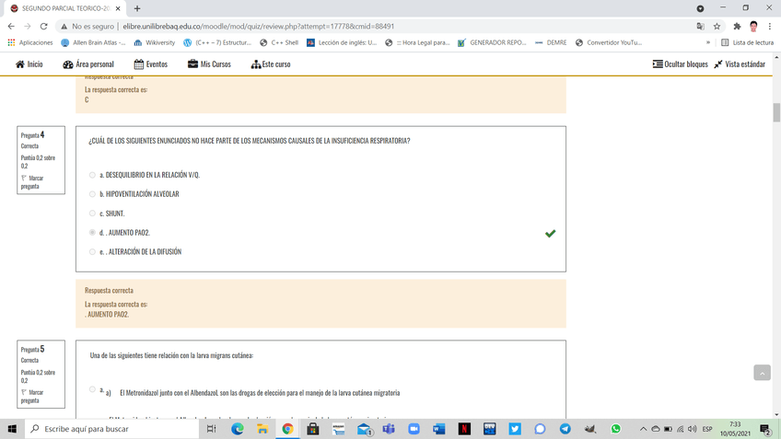
Task: Select option a. DESEQUILIBRIO EN LA RELACIÓN V/Q
Action: point(92,175)
